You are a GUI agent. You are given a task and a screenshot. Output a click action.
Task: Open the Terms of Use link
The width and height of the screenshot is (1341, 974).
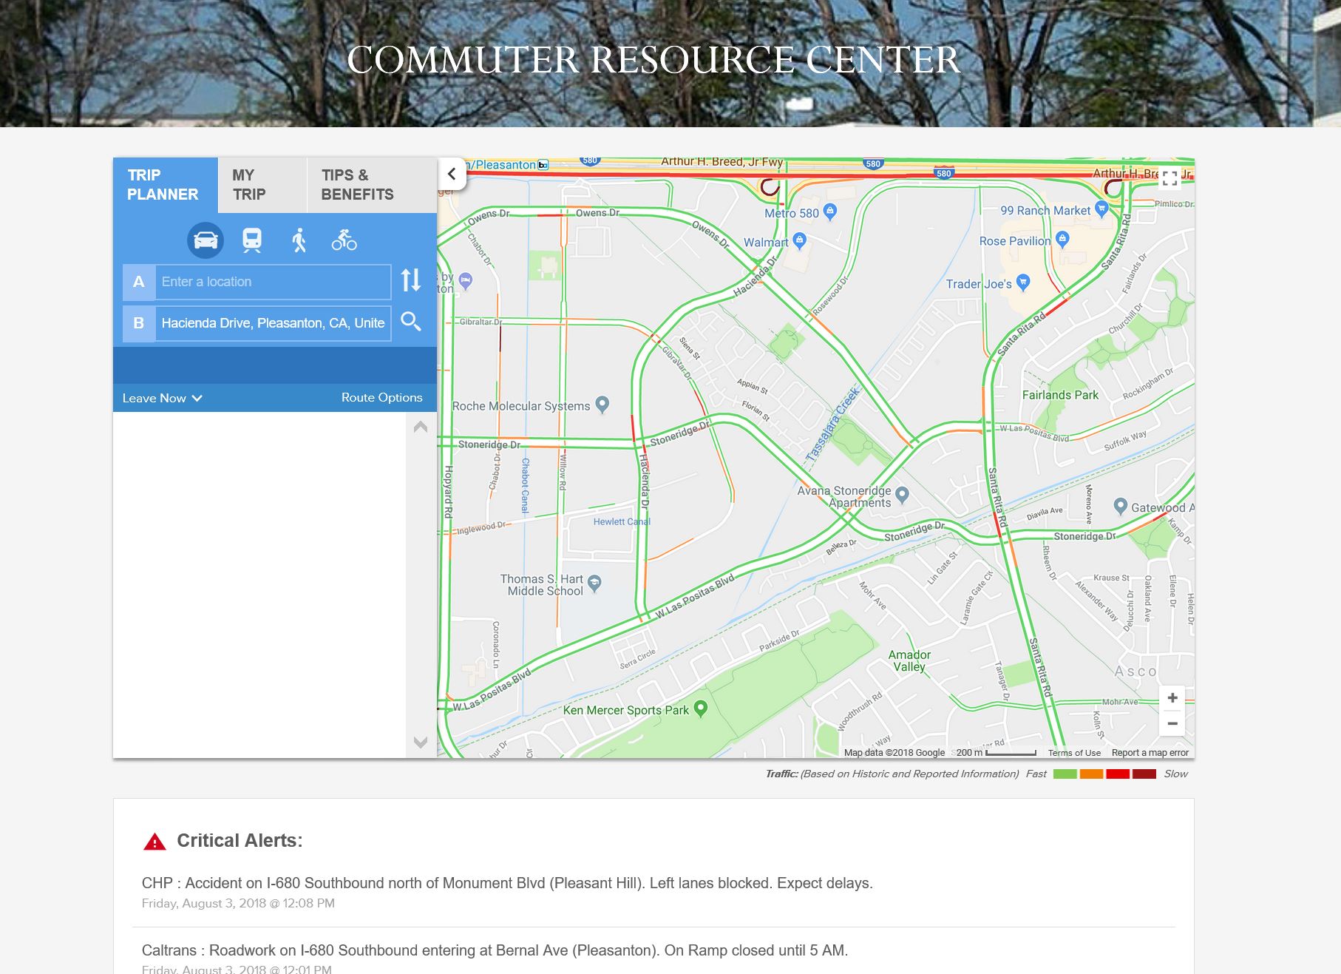tap(1074, 753)
